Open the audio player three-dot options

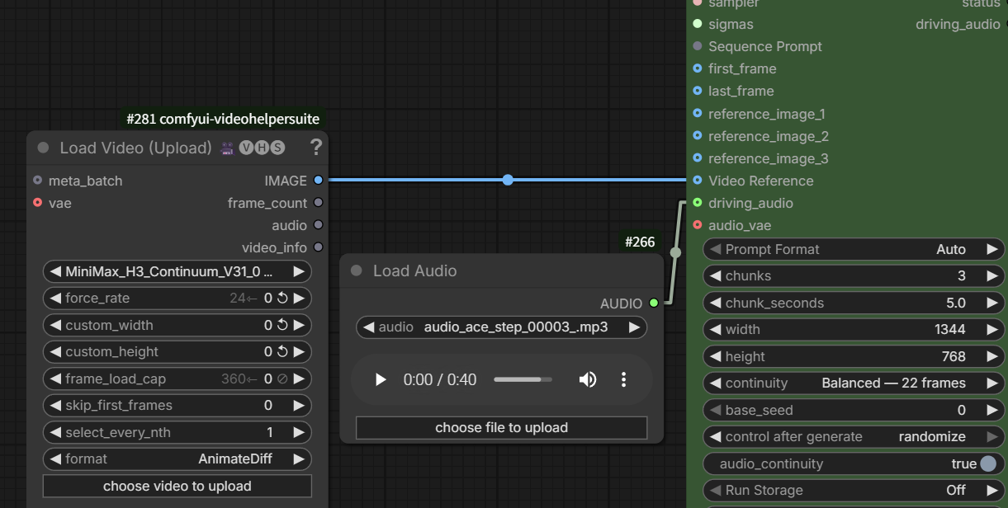(x=624, y=379)
